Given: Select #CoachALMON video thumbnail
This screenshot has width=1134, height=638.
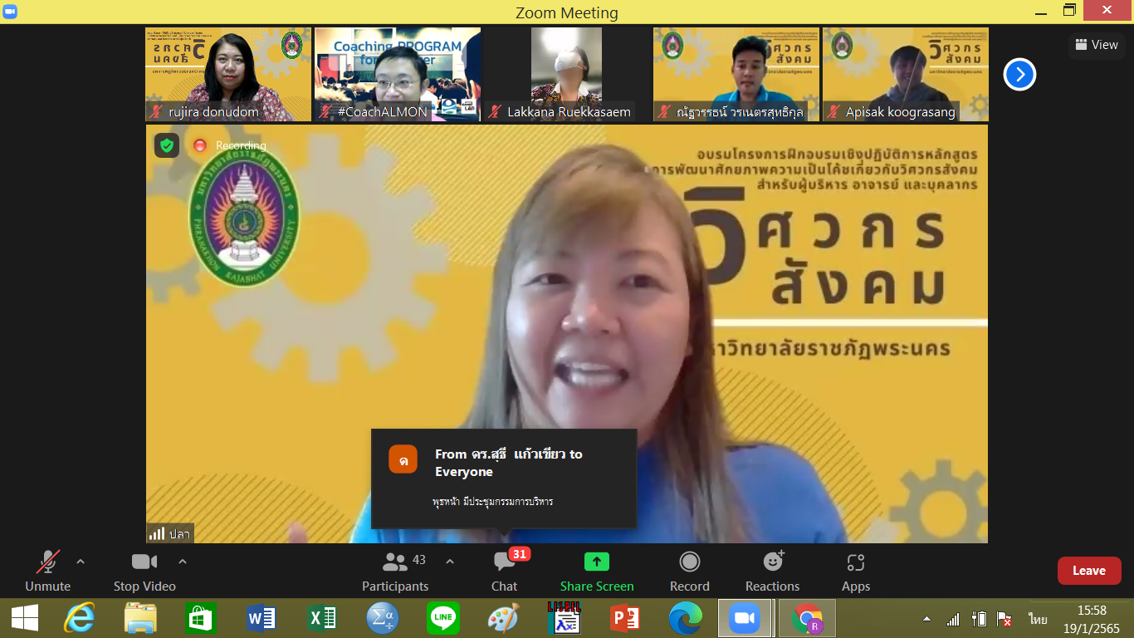Looking at the screenshot, I should (398, 75).
